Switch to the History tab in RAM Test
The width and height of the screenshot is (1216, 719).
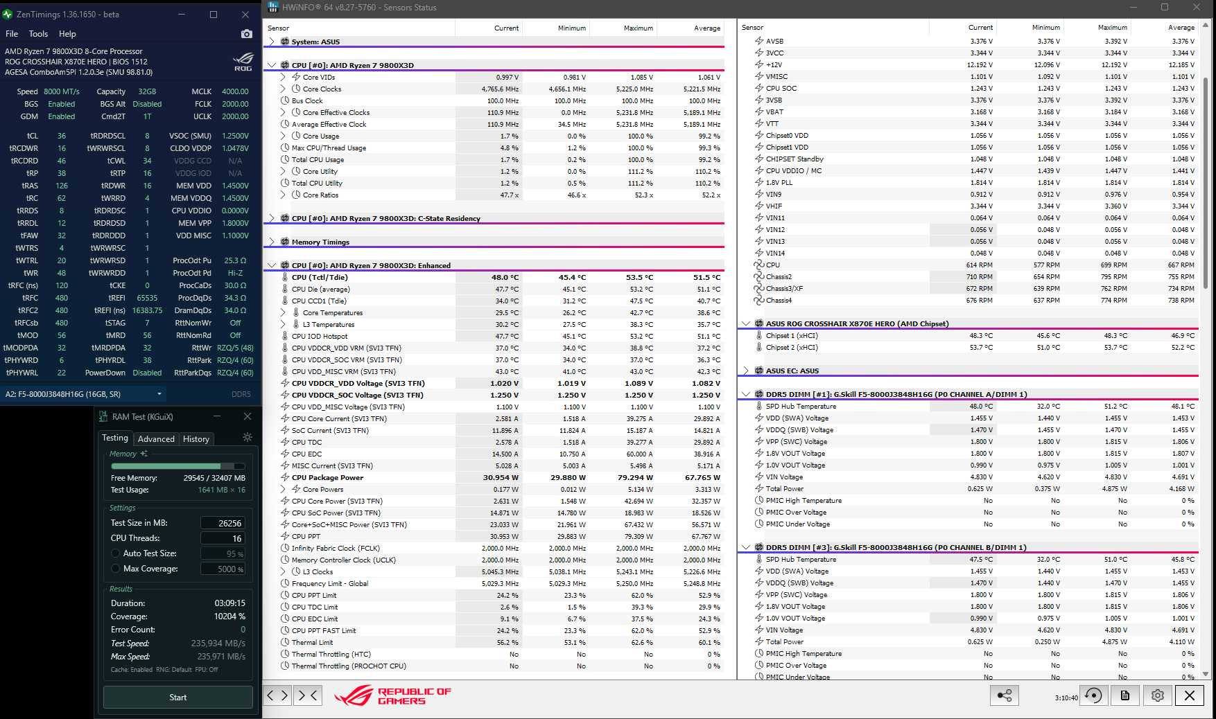click(196, 439)
